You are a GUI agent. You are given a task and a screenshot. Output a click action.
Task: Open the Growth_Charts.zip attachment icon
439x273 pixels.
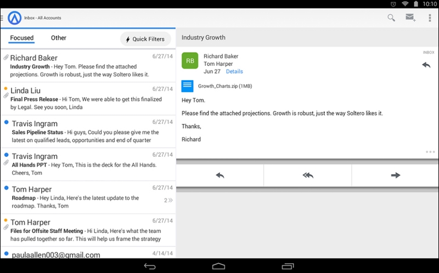click(x=188, y=86)
